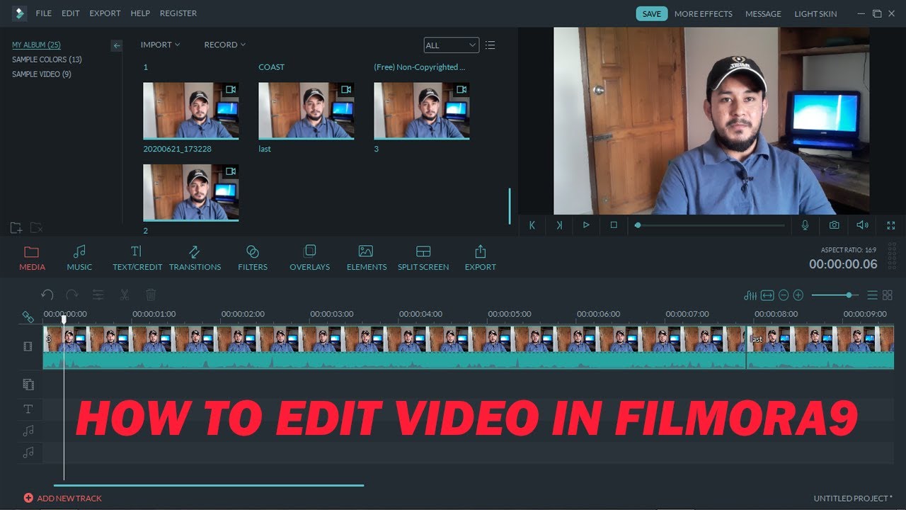Viewport: 906px width, 510px height.
Task: Open the TRANSITIONS tab
Action: pyautogui.click(x=195, y=258)
